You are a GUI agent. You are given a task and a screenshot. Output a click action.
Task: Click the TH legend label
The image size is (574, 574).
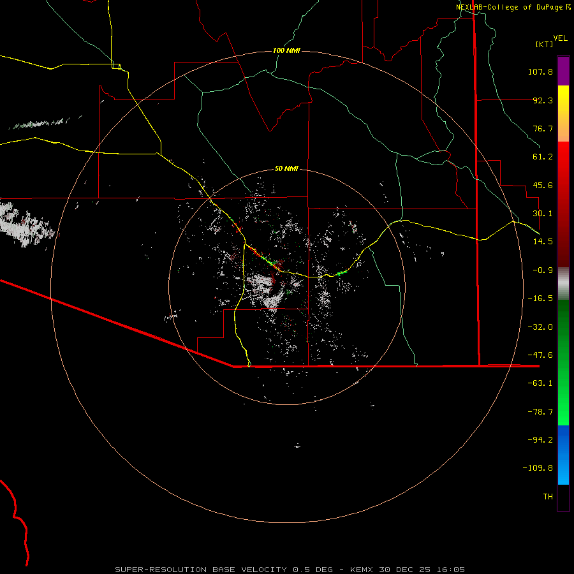(x=548, y=497)
